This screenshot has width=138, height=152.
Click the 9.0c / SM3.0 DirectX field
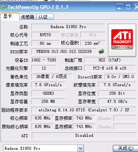point(120,77)
